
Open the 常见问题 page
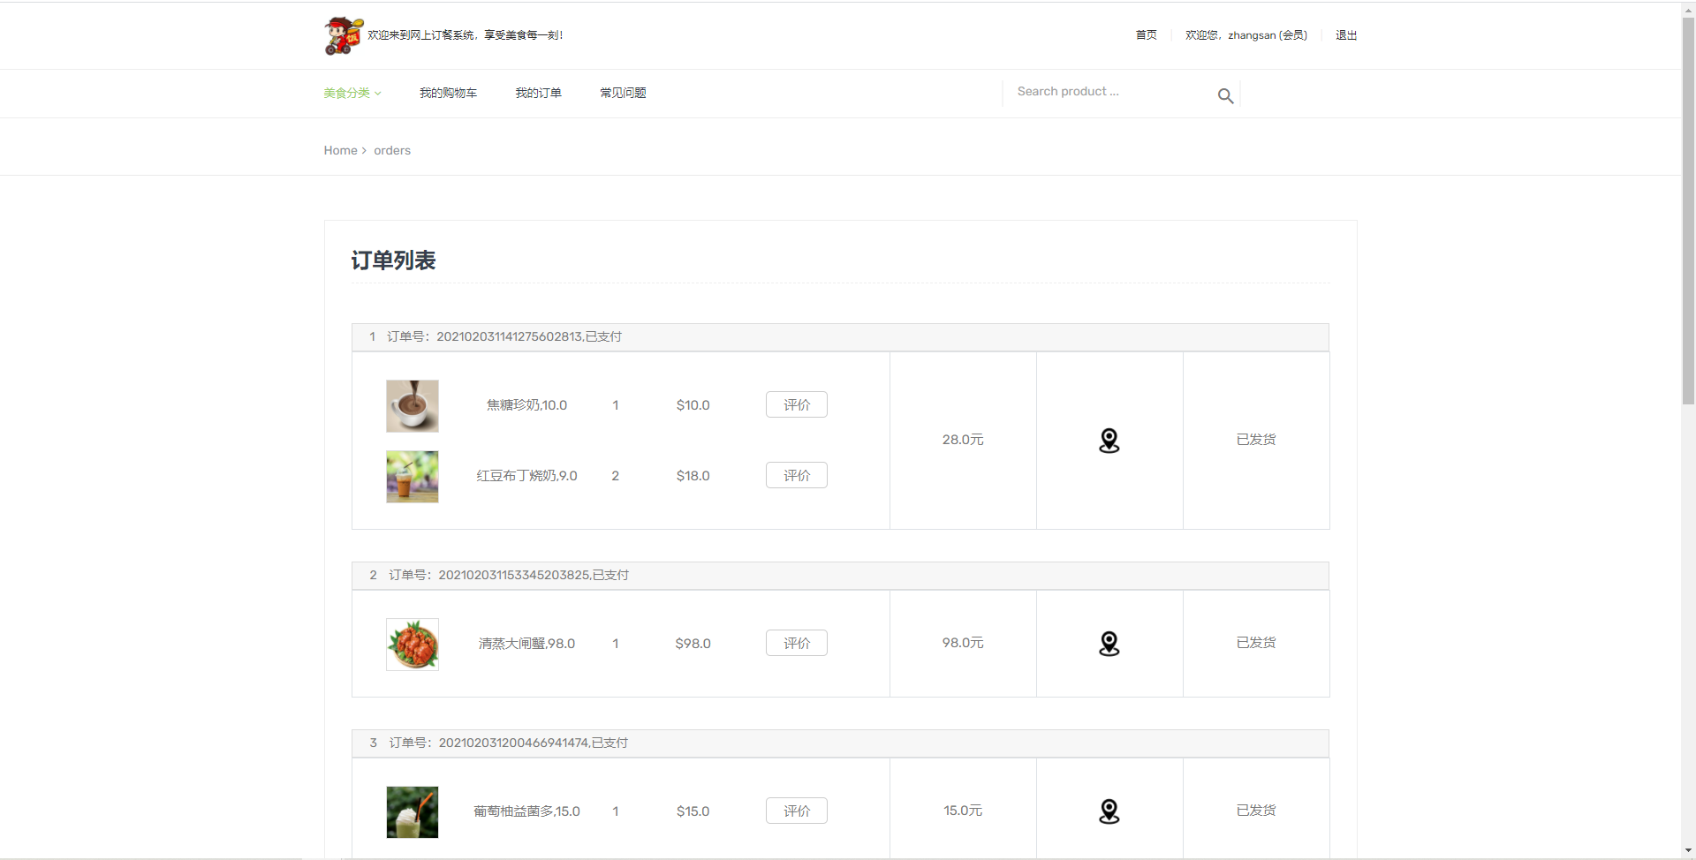[623, 93]
